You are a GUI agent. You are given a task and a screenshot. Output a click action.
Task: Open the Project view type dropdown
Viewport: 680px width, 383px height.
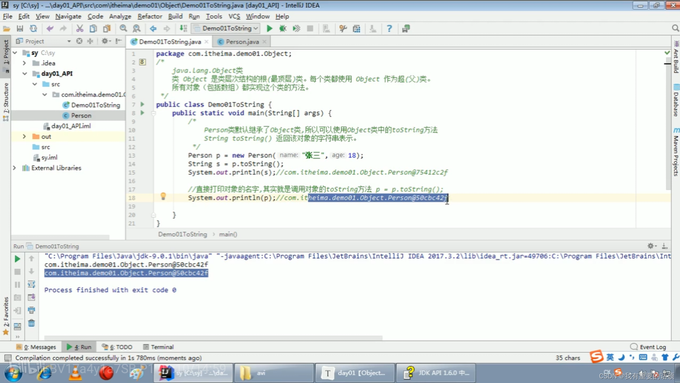point(69,41)
